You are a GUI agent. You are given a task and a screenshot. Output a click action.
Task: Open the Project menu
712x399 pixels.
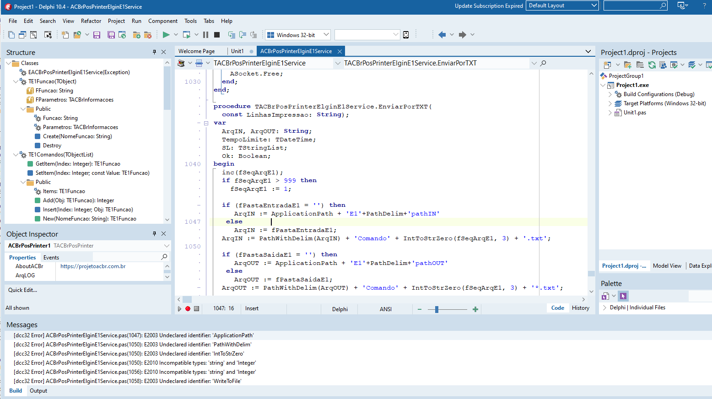pyautogui.click(x=116, y=21)
